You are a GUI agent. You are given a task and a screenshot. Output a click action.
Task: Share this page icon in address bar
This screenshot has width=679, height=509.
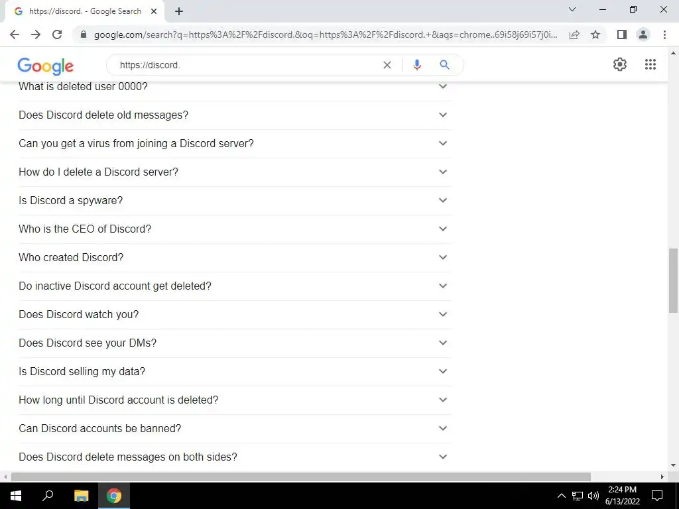pyautogui.click(x=574, y=34)
